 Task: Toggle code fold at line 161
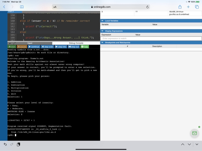coord(16,24)
